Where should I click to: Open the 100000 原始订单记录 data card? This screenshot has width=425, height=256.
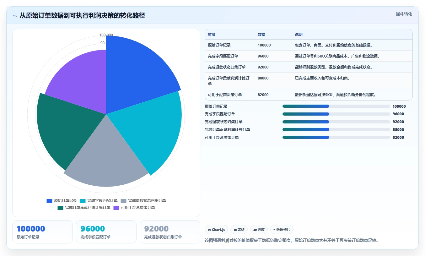[x=42, y=232]
